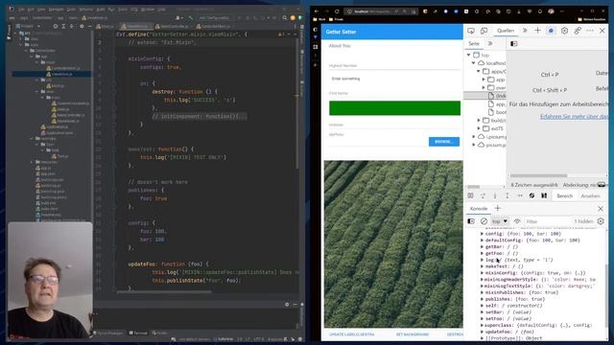614x345 pixels.
Task: Select the Seite tab in sources navigator
Action: click(x=474, y=43)
